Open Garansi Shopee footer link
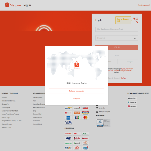This screenshot has height=151, width=151. pos(7,124)
